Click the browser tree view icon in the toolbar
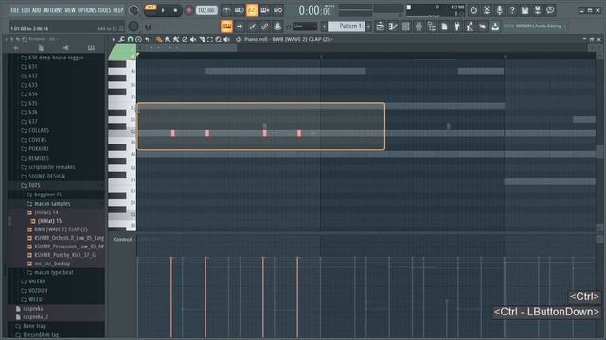606x340 pixels. [432, 26]
